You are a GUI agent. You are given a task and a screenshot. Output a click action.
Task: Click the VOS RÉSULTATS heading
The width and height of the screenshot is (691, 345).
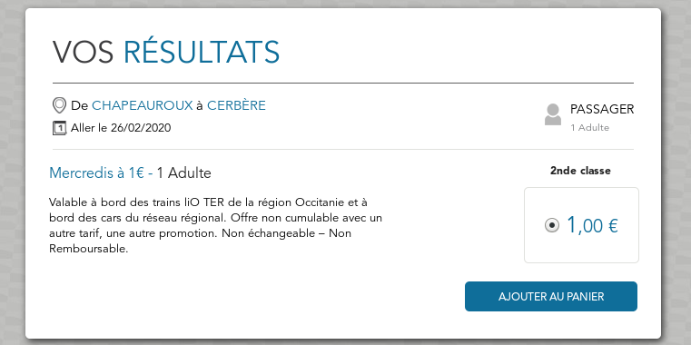(x=166, y=53)
